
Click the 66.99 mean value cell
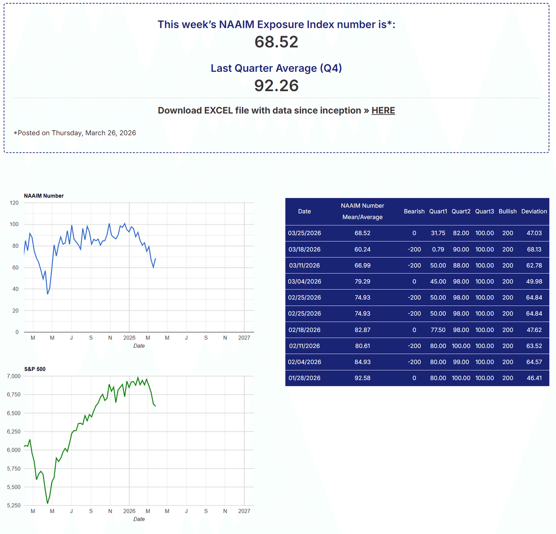pyautogui.click(x=362, y=265)
